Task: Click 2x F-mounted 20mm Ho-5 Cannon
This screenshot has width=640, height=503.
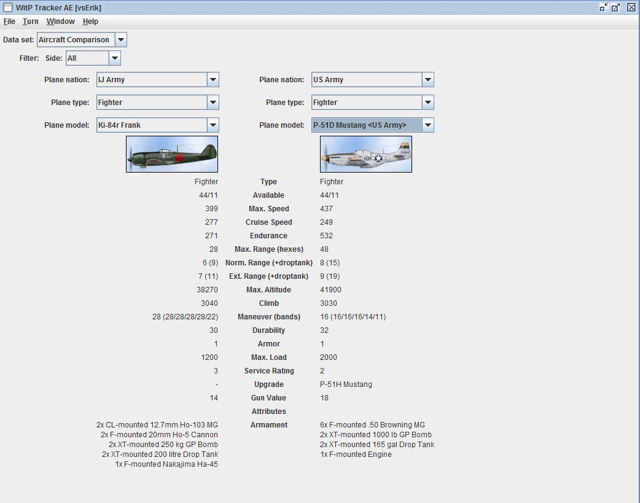Action: point(159,435)
